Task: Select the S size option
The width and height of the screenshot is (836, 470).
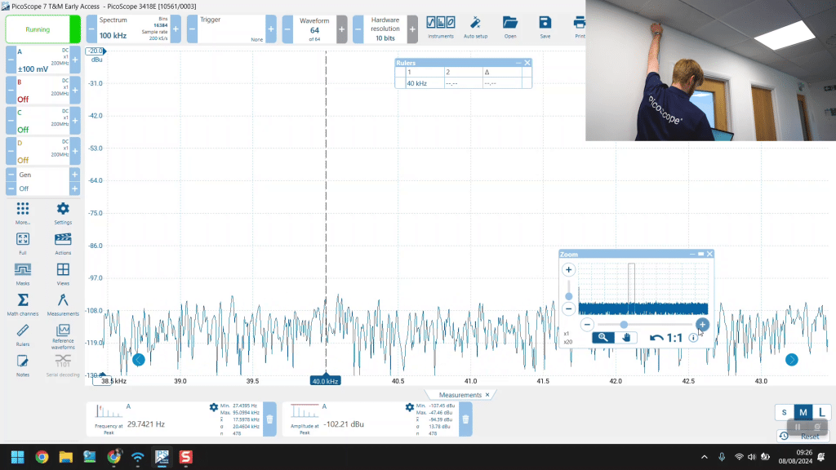Action: pyautogui.click(x=784, y=412)
